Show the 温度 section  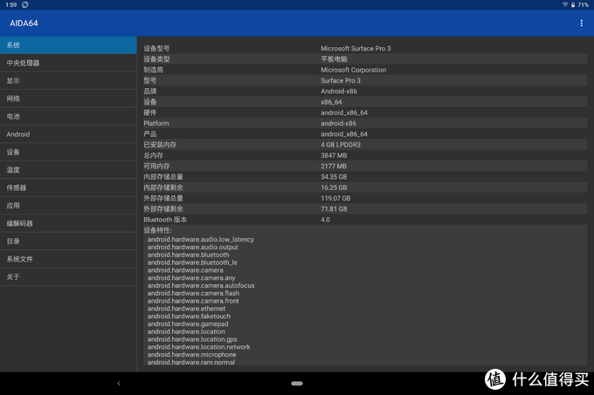pos(68,170)
